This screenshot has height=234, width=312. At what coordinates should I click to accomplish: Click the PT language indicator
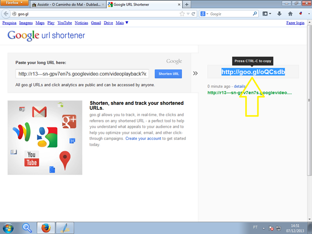coord(255,227)
